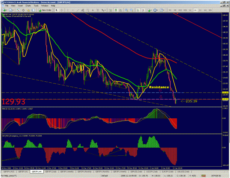Select the horizontal line drawing tool
The width and height of the screenshot is (230, 178).
(x=73, y=10)
